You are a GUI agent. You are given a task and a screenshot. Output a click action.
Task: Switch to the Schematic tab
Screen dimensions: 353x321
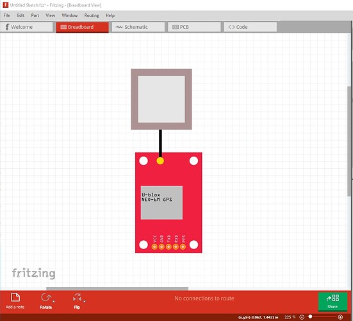(138, 27)
